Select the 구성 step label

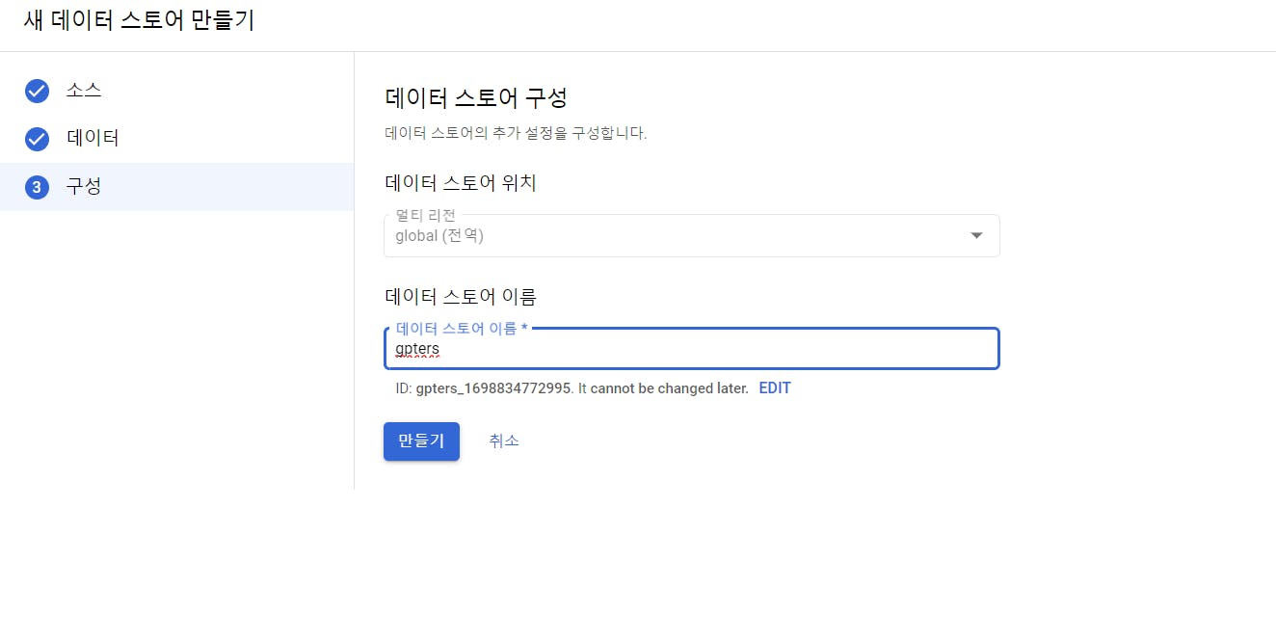[x=84, y=186]
